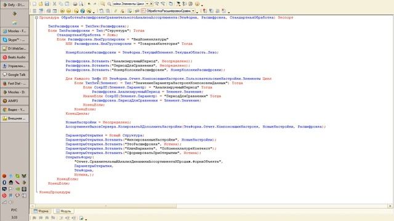Click the first yellow round debug icon
The image size is (394, 221).
point(62,11)
